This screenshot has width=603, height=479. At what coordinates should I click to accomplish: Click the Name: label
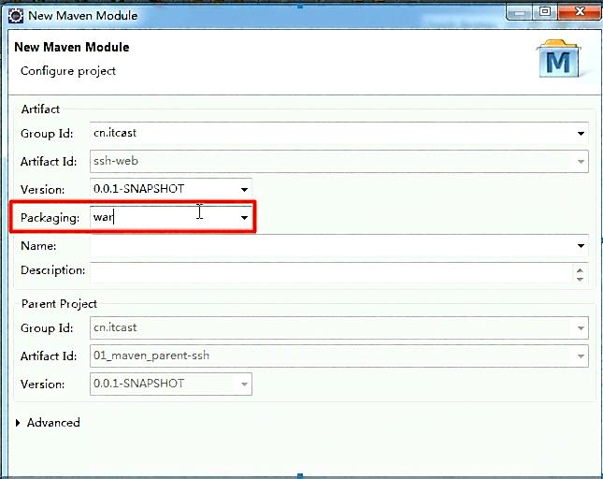click(38, 246)
